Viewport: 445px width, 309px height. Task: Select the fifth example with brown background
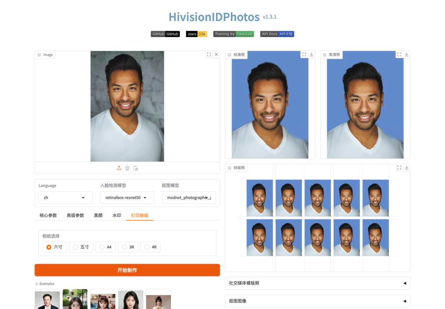click(158, 299)
